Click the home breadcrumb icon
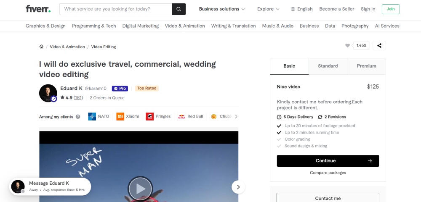Image resolution: width=421 pixels, height=202 pixels. point(41,47)
